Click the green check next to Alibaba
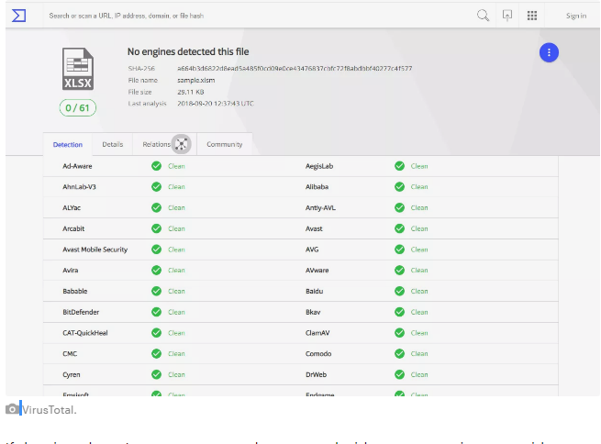Viewport: 601px width, 444px height. [399, 186]
